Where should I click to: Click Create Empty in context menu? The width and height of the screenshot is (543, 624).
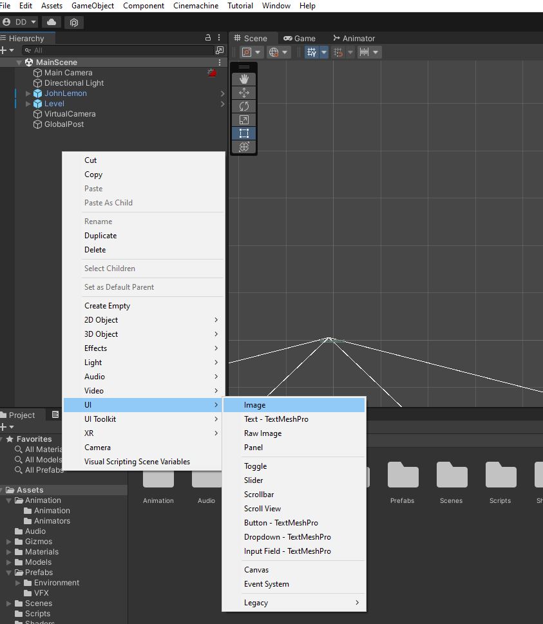click(142, 306)
